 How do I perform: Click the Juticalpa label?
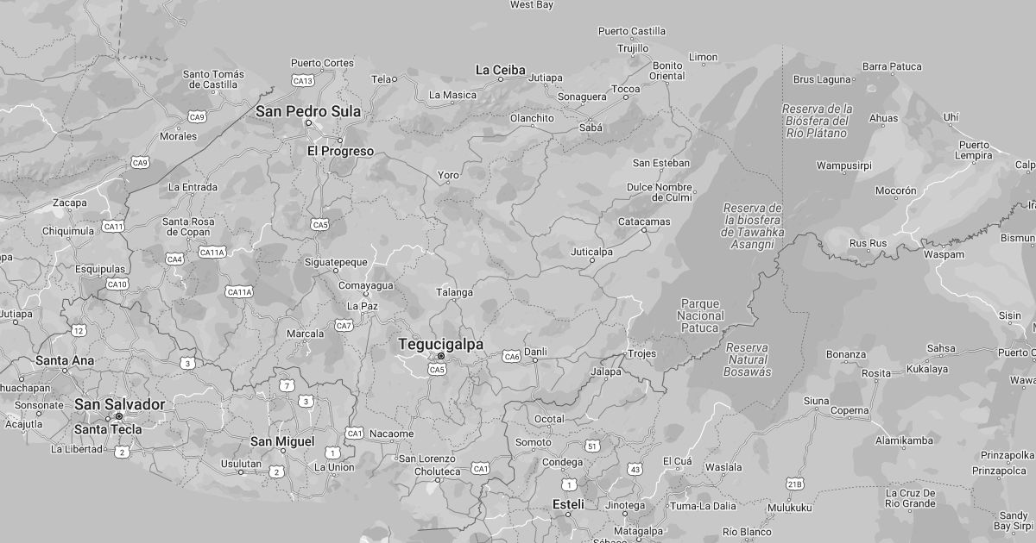point(591,252)
